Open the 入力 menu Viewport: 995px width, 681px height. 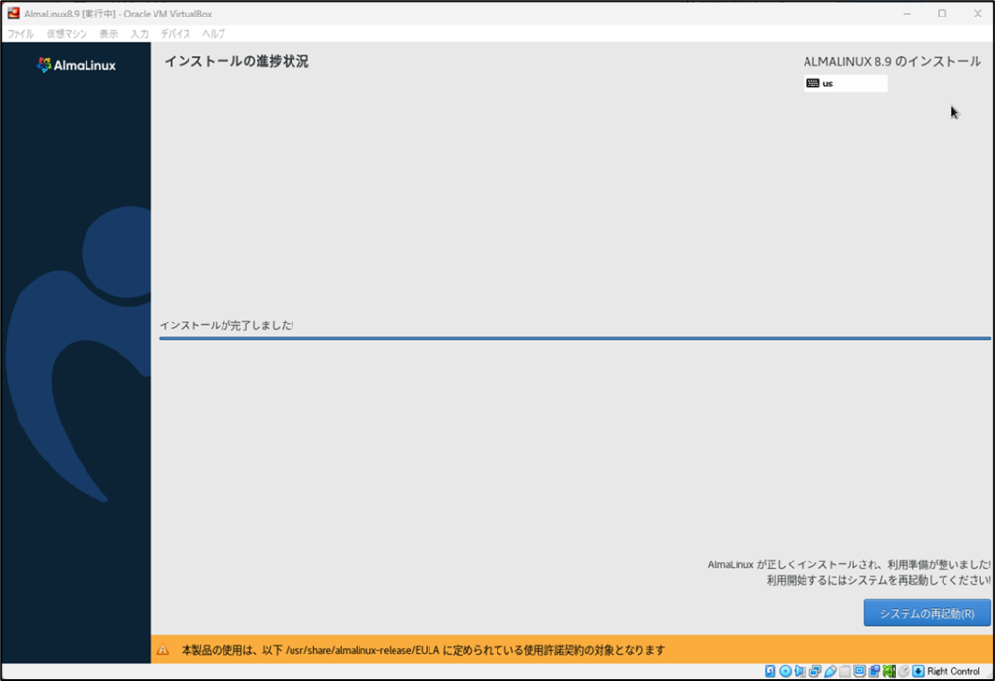[139, 34]
